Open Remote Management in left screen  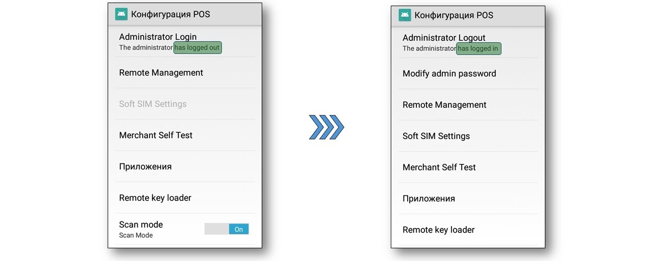(x=185, y=73)
